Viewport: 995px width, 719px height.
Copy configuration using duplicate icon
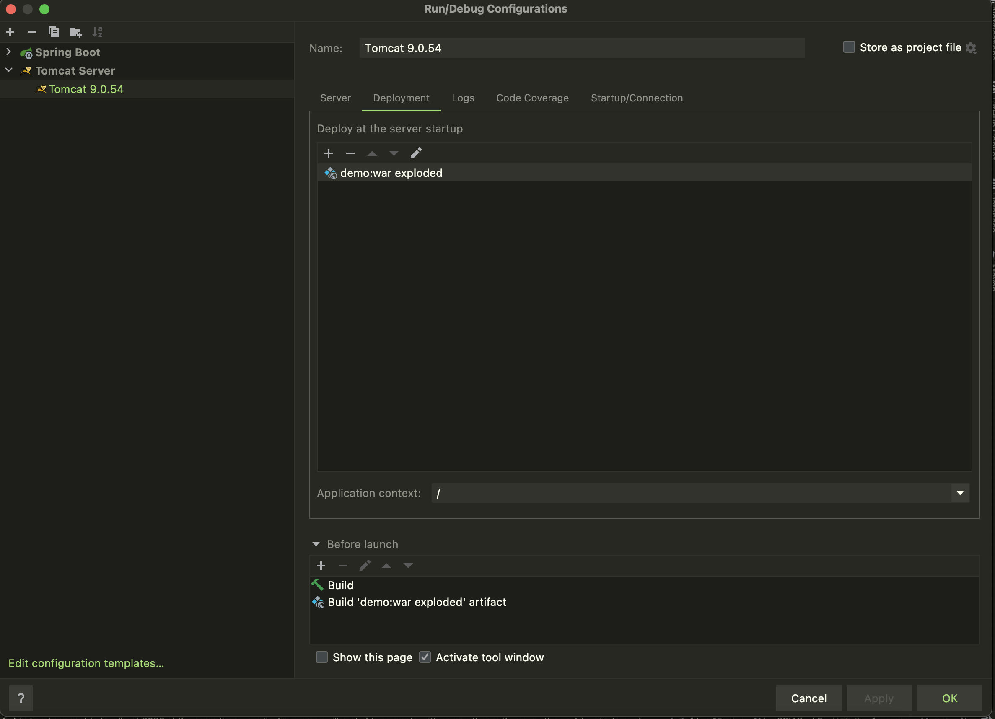[54, 31]
